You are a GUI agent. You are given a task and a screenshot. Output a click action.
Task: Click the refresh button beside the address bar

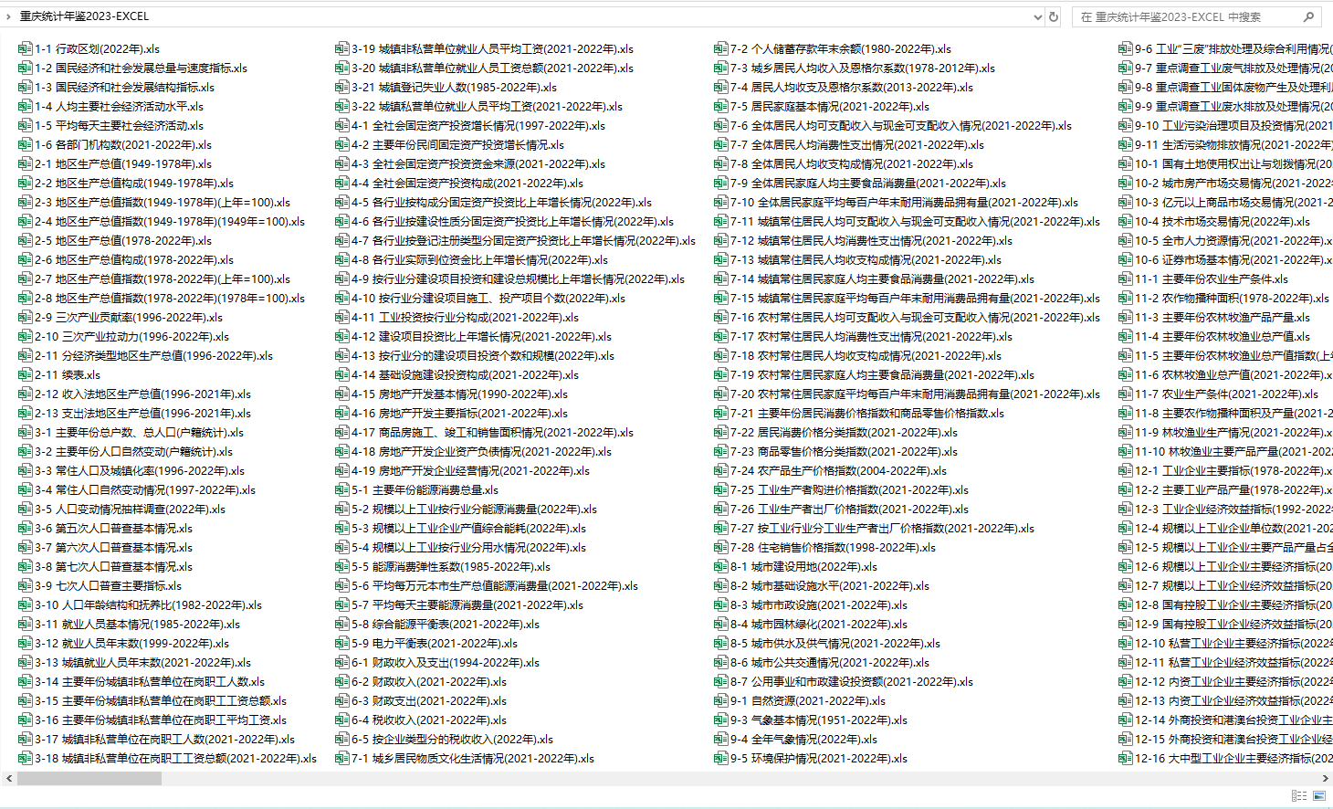(x=1054, y=16)
